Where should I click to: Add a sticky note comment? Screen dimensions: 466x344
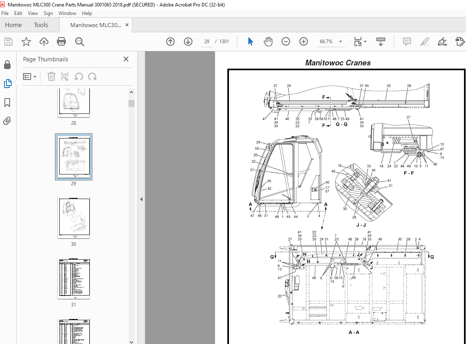[407, 42]
